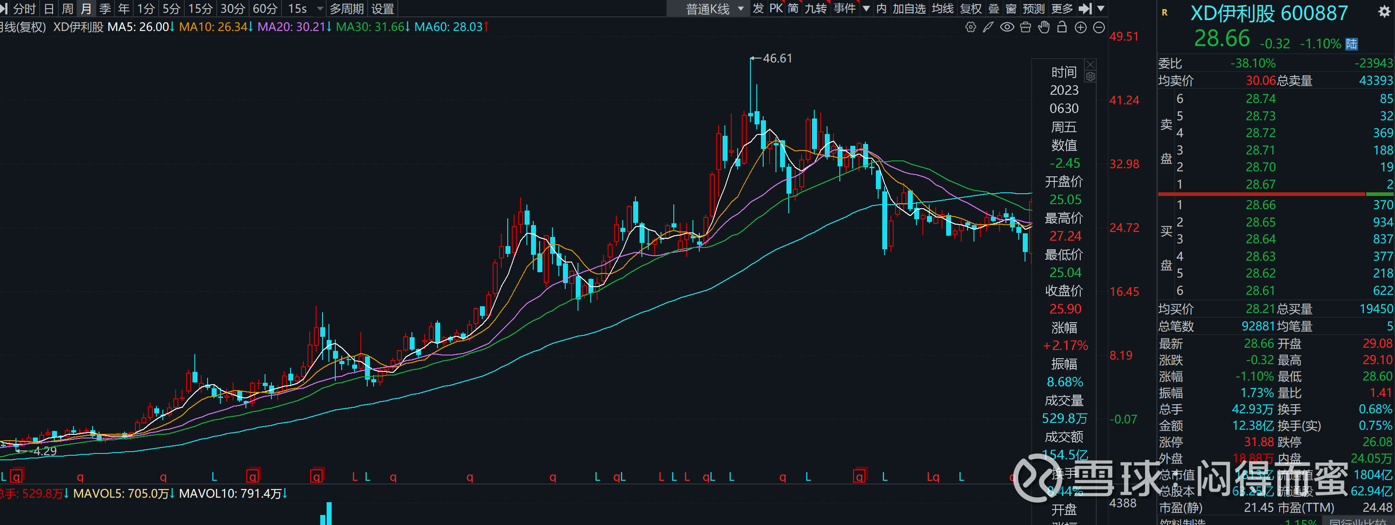Screen dimensions: 1395x525
Task: Collapse right panel with arrow-bar icon
Action: 1085,9
